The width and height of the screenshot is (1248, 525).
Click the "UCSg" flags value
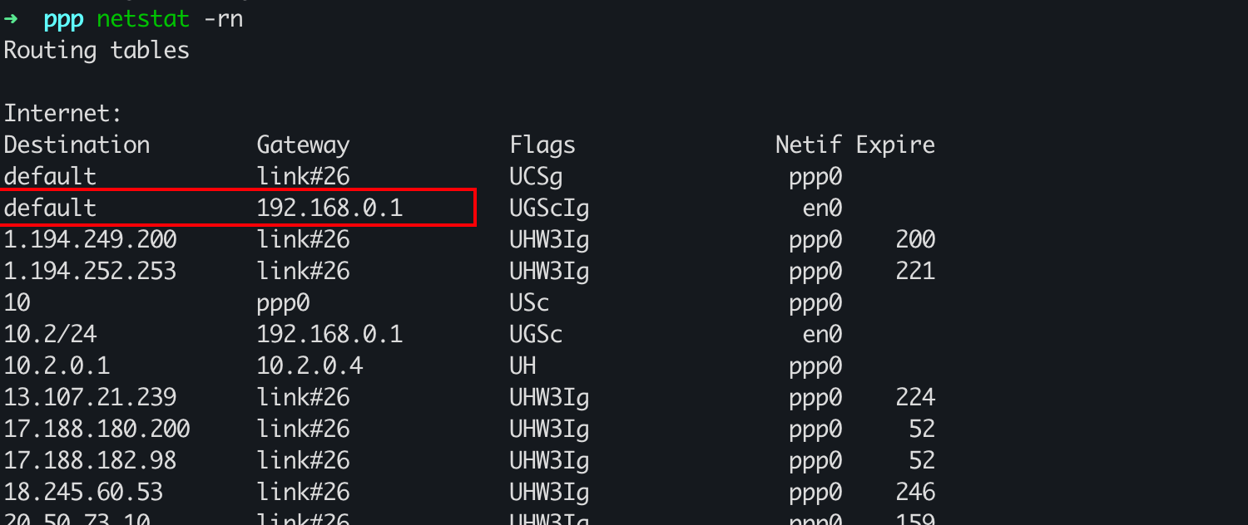coord(536,177)
